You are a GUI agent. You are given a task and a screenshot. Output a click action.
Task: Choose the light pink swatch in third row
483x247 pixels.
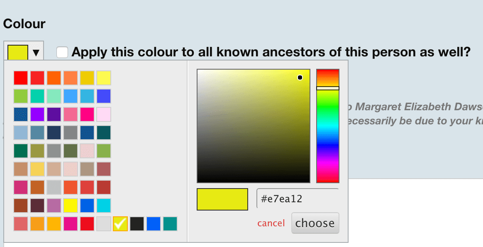click(x=104, y=114)
